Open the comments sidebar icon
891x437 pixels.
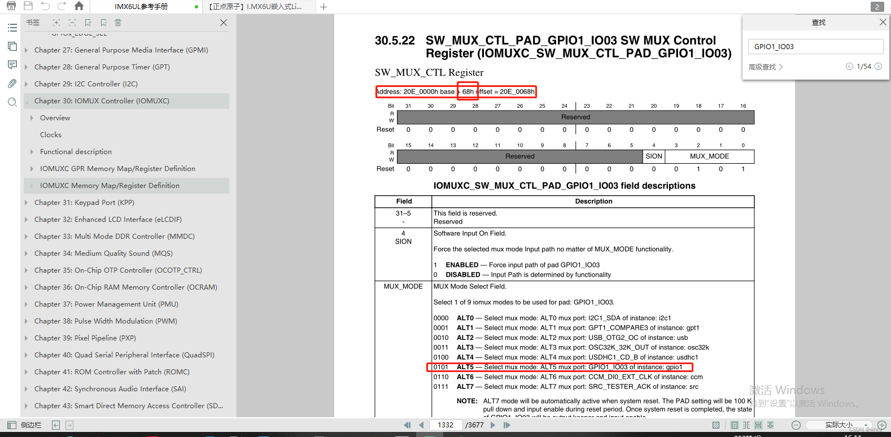(12, 65)
